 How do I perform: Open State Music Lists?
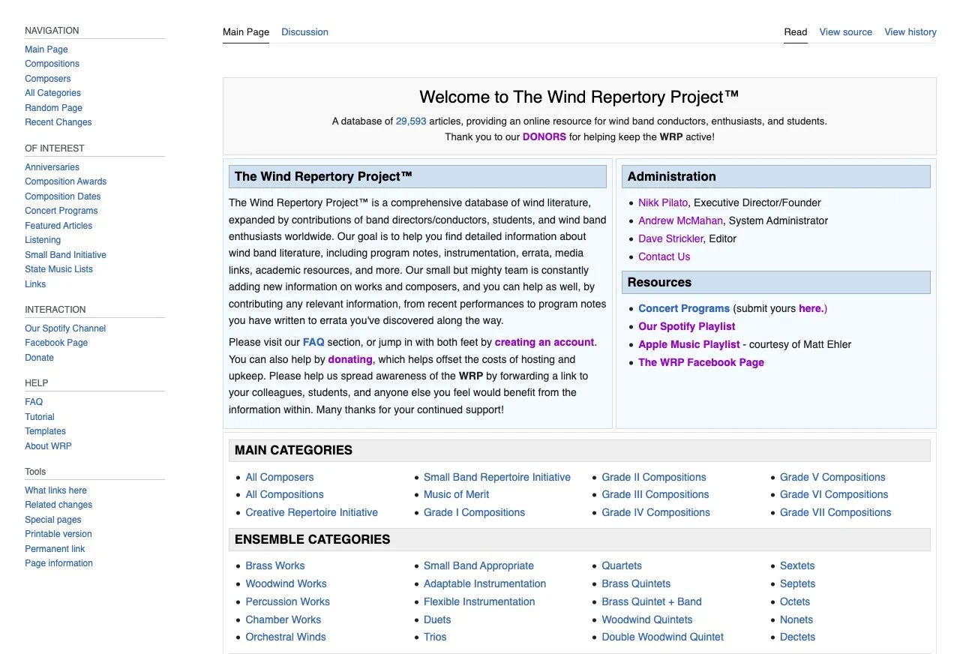[59, 269]
